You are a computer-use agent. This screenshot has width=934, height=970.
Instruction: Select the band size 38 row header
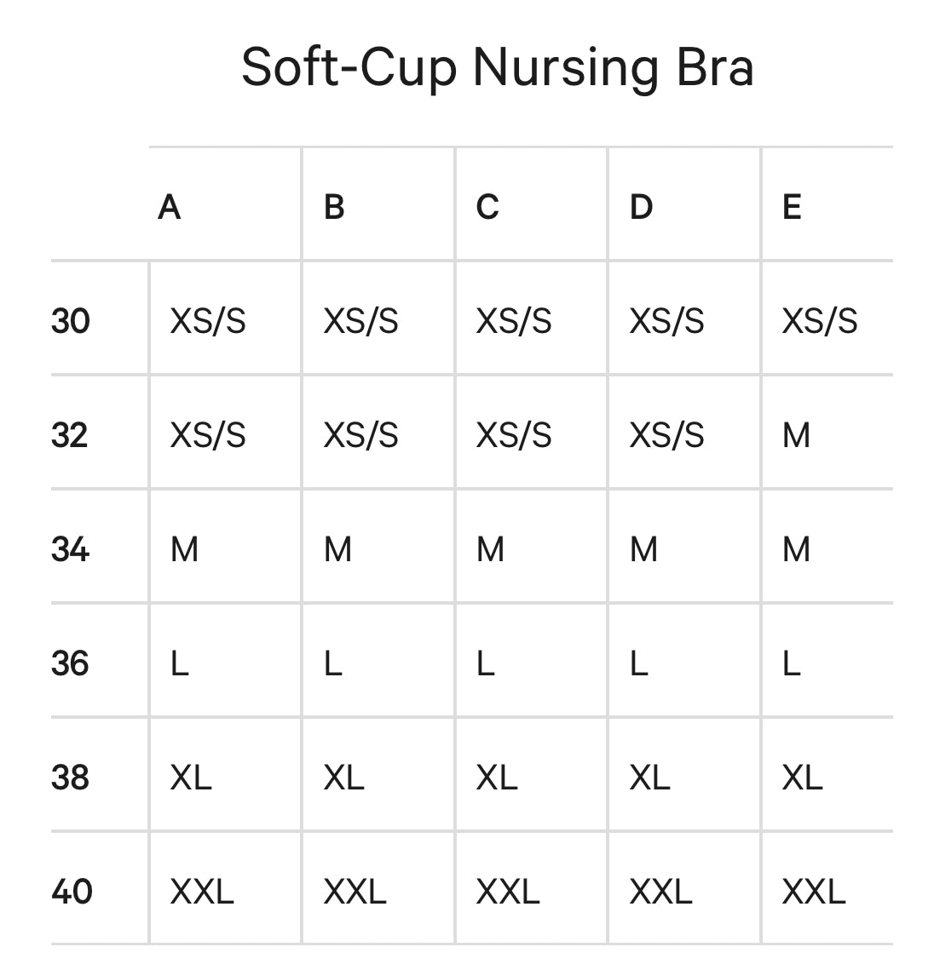[71, 778]
